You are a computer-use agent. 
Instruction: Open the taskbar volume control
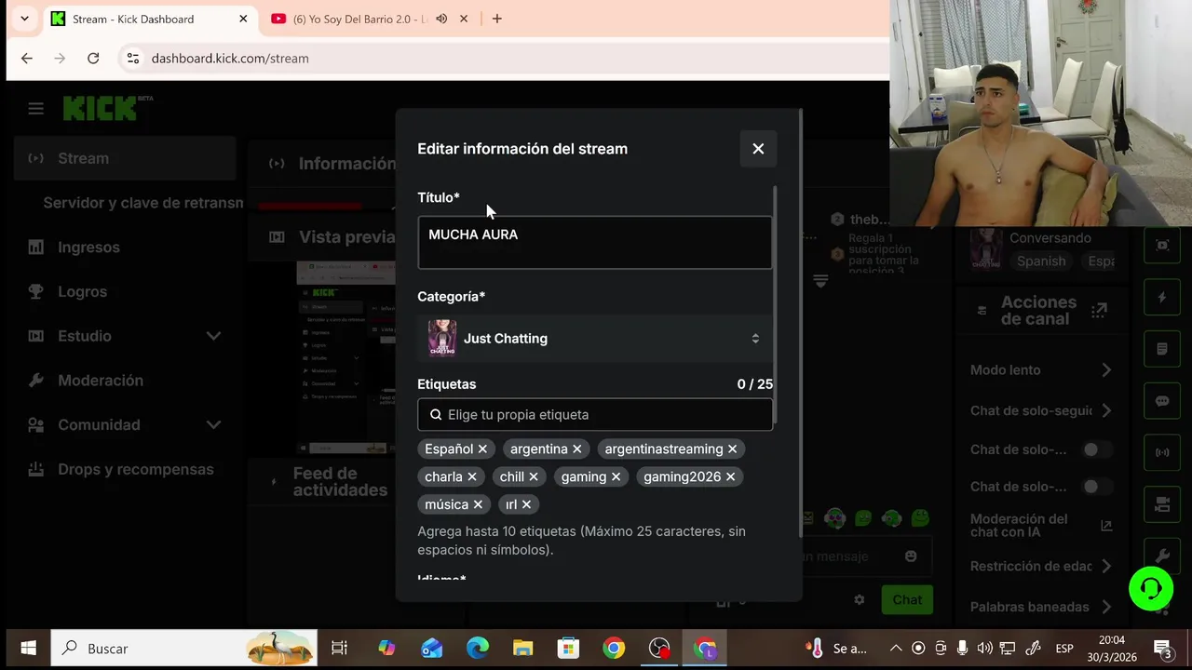point(984,649)
